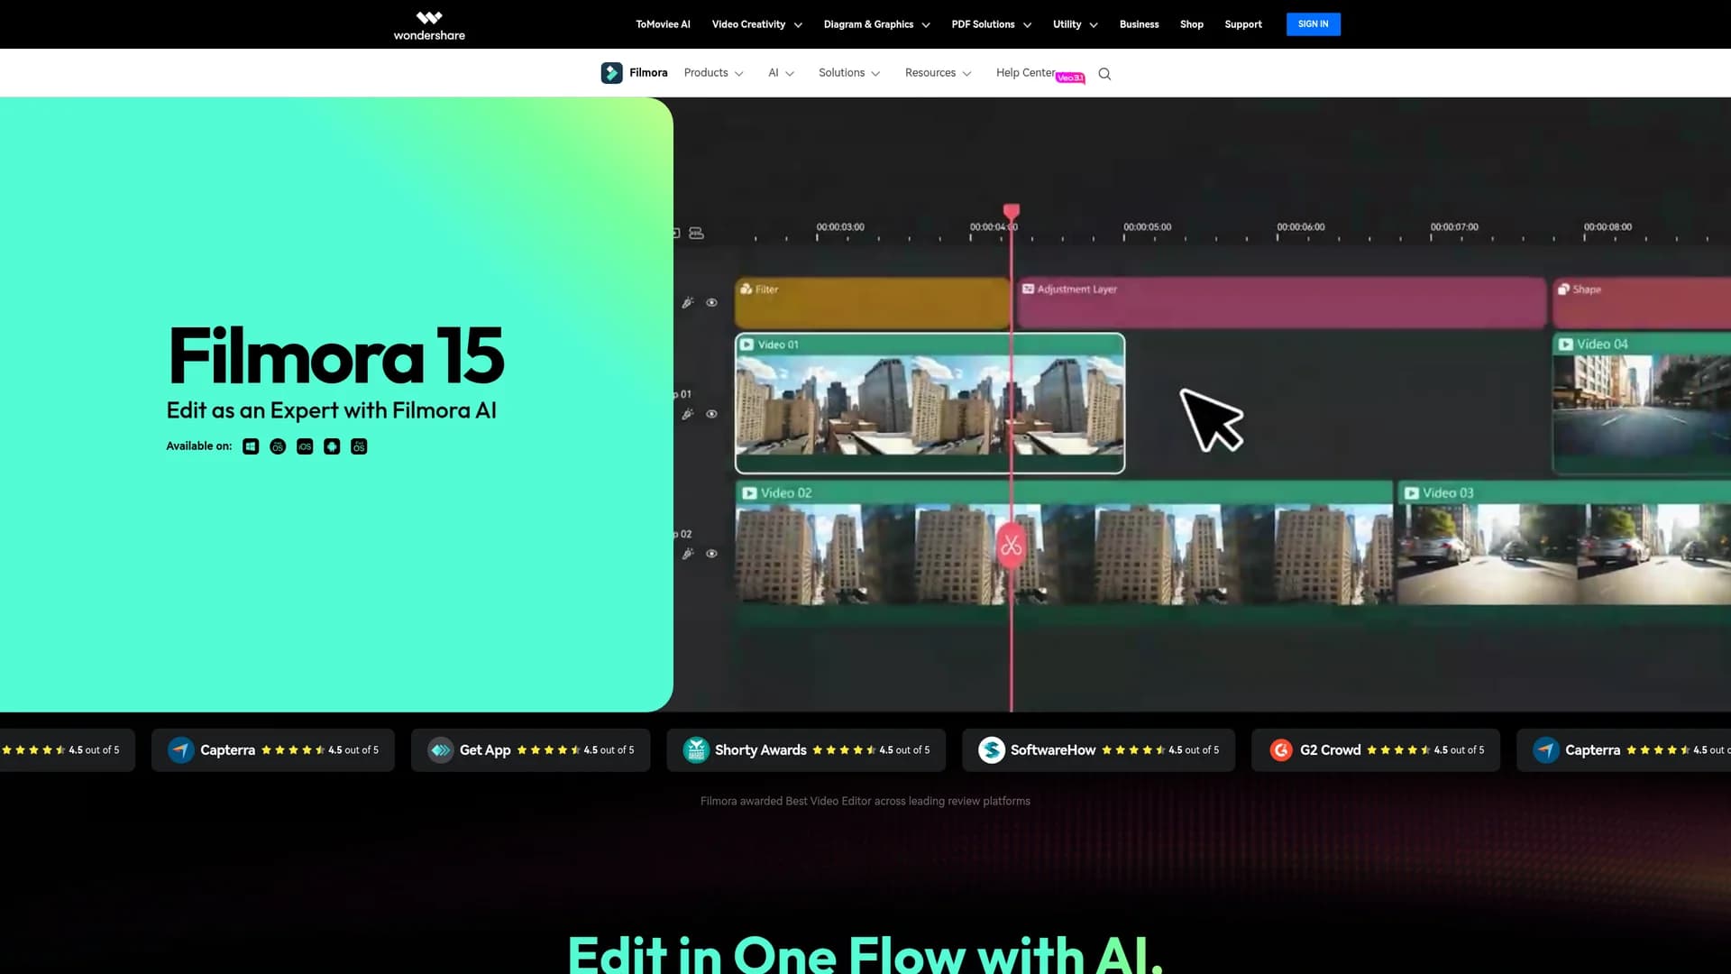Image resolution: width=1731 pixels, height=974 pixels.
Task: Click the G2 Crowd logo icon
Action: [1281, 750]
